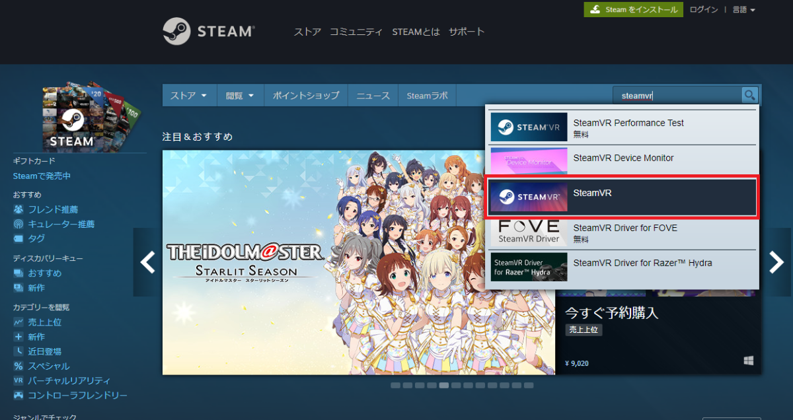Go to コミュニティ in the top header
The width and height of the screenshot is (793, 420).
tap(356, 32)
